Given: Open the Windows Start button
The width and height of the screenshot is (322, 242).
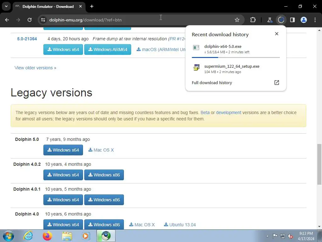Looking at the screenshot, I should click(x=8, y=236).
